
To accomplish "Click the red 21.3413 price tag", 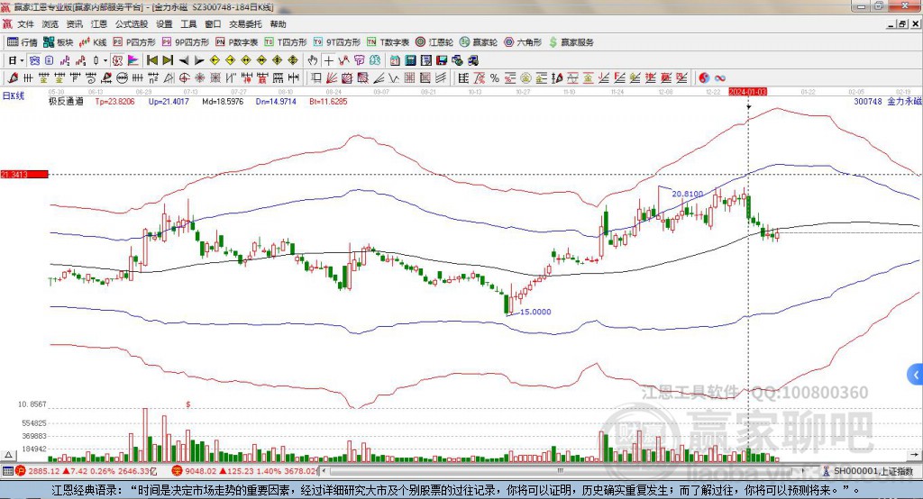I will point(24,174).
